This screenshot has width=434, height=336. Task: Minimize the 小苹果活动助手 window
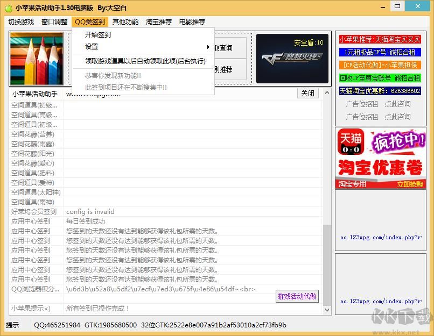point(383,6)
